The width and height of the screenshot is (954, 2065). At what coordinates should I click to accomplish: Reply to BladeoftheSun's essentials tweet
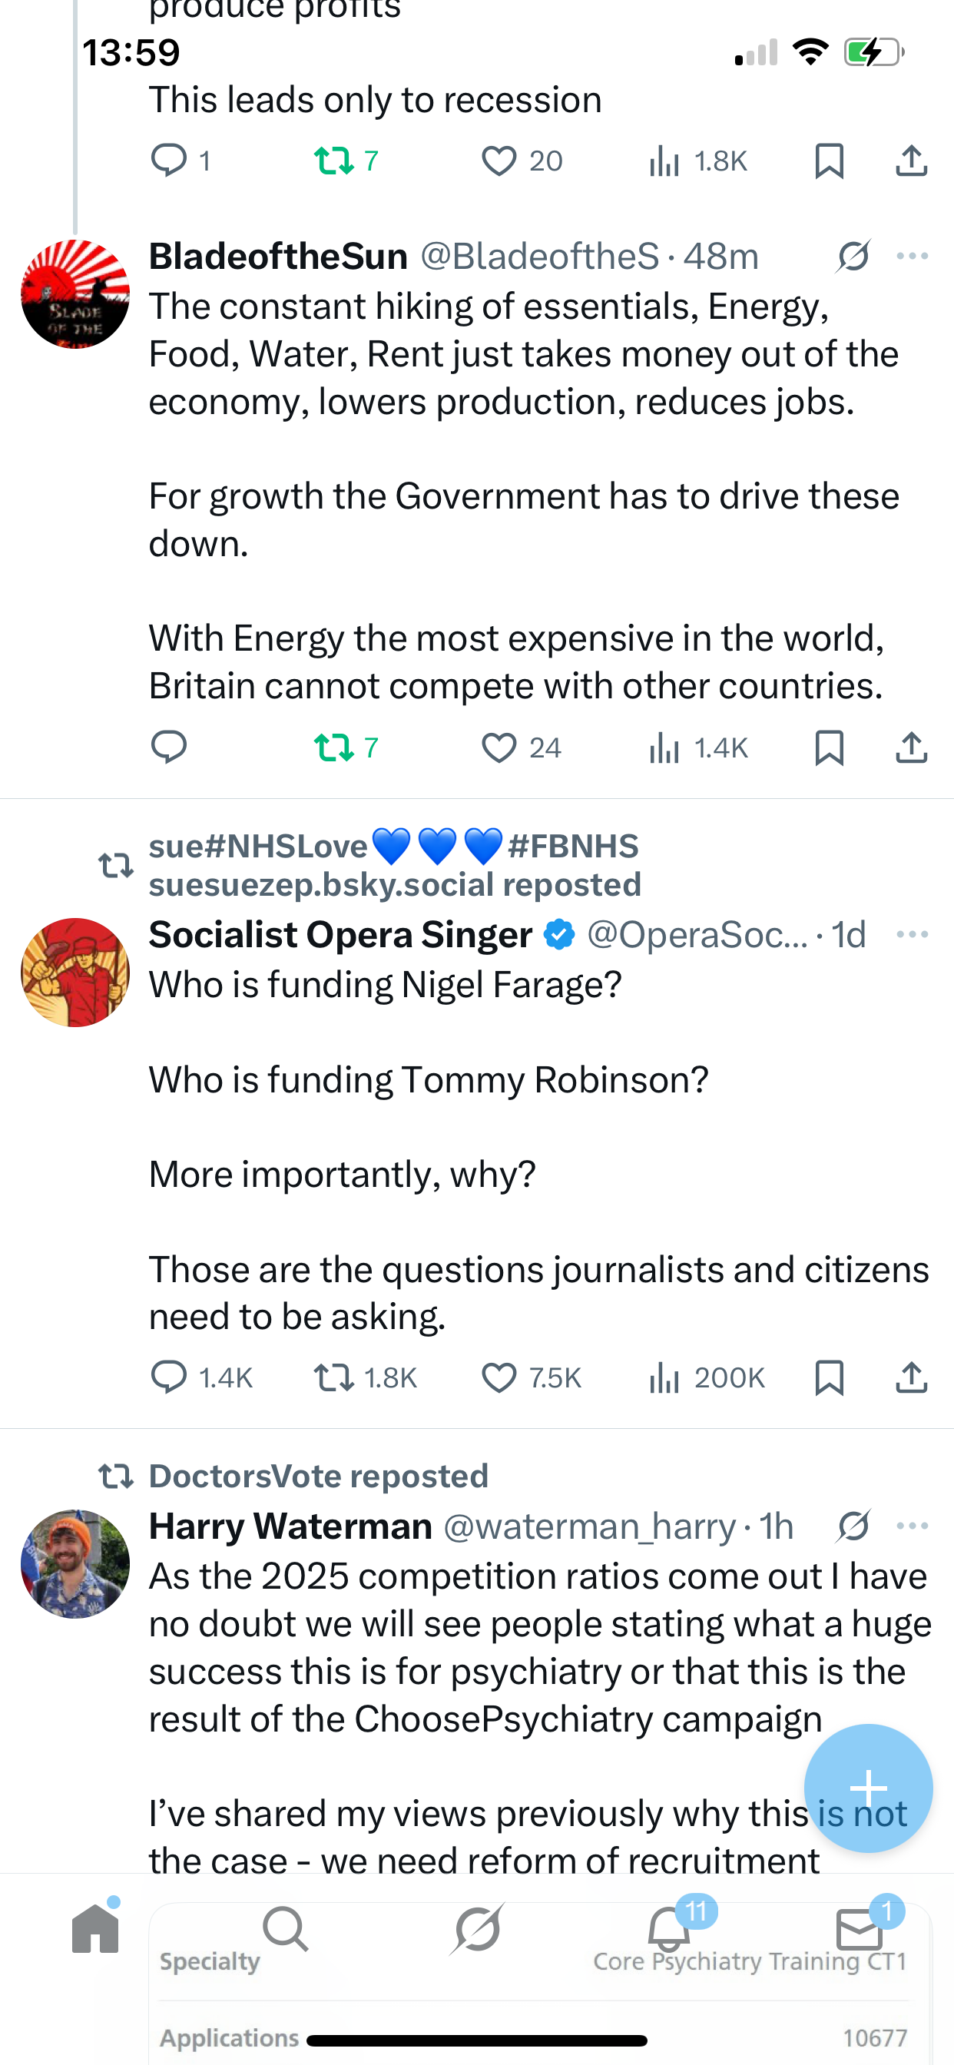coord(169,748)
